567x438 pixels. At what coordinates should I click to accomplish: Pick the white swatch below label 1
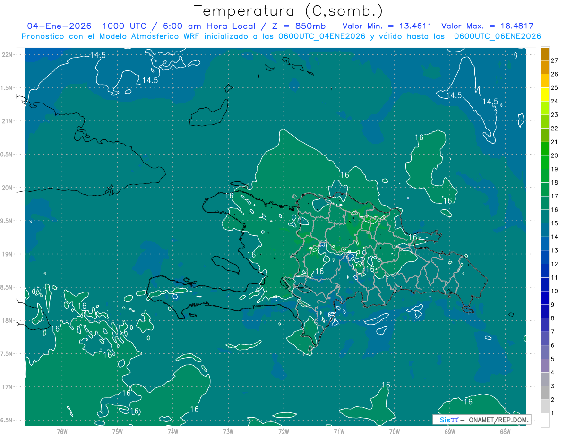click(545, 420)
